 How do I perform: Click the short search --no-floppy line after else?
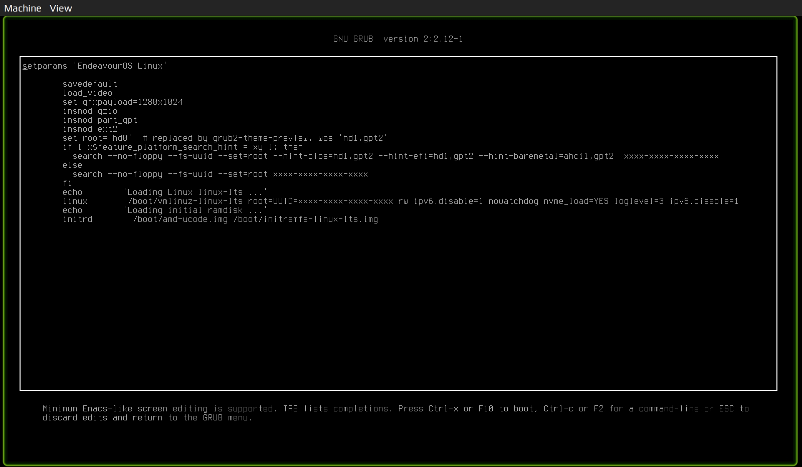point(220,174)
